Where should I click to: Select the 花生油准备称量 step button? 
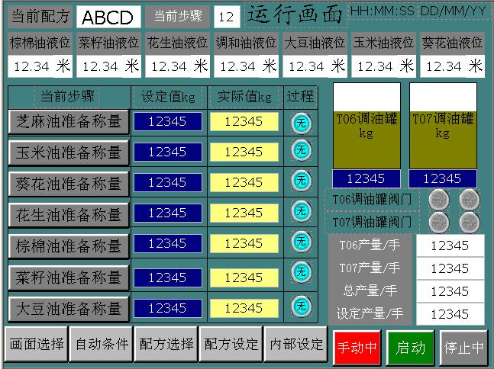pos(69,215)
